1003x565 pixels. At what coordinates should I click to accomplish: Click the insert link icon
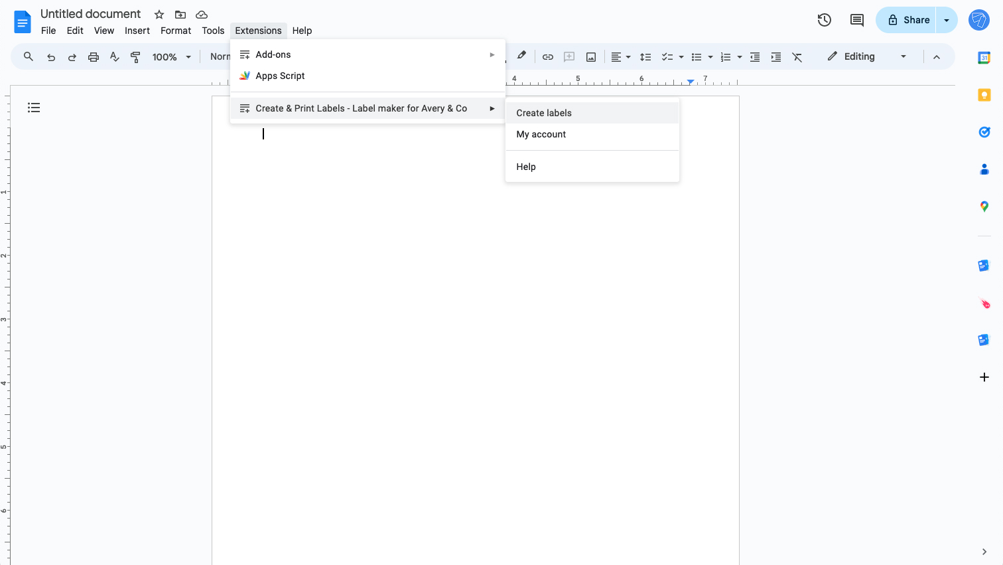[548, 56]
